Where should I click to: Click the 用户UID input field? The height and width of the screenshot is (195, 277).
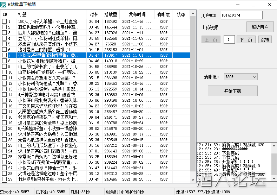click(241, 15)
